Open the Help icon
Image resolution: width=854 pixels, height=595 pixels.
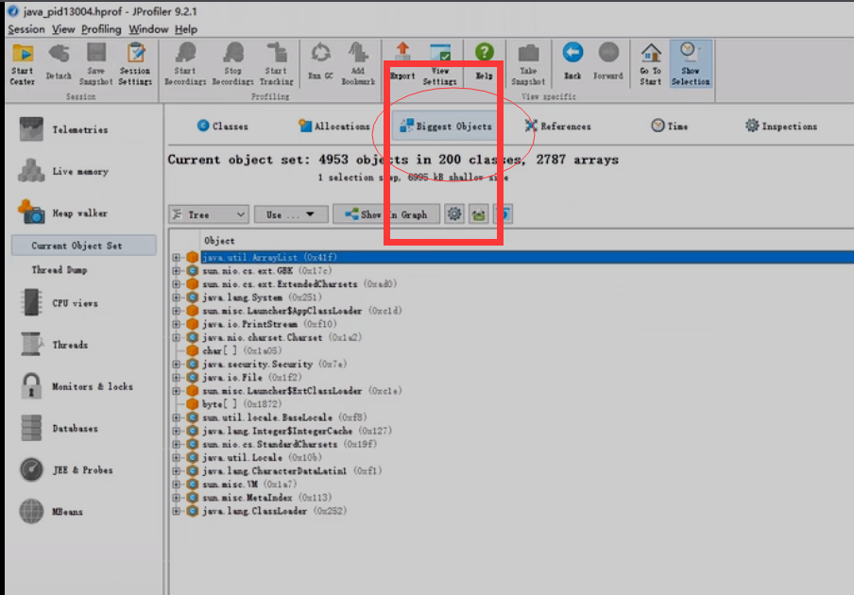[485, 62]
